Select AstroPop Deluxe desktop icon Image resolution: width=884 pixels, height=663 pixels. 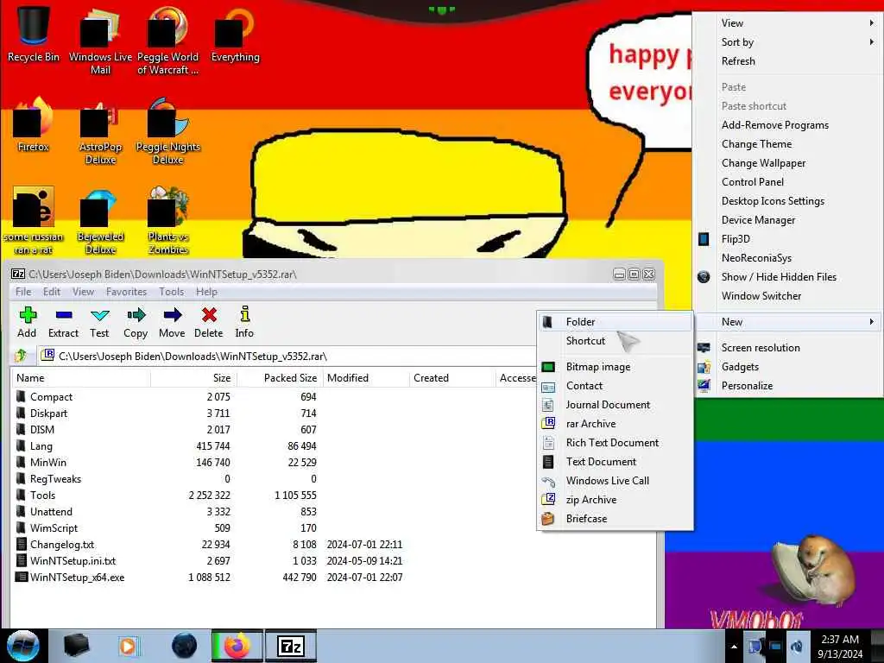click(x=100, y=131)
